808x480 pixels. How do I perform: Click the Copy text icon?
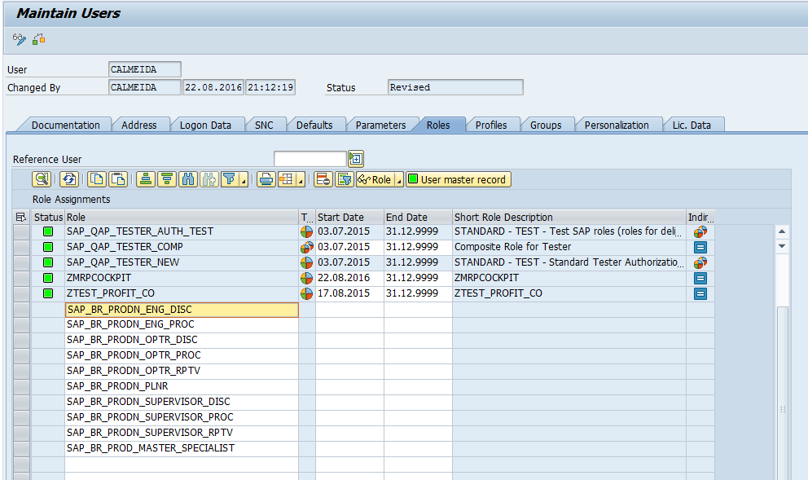click(x=97, y=179)
